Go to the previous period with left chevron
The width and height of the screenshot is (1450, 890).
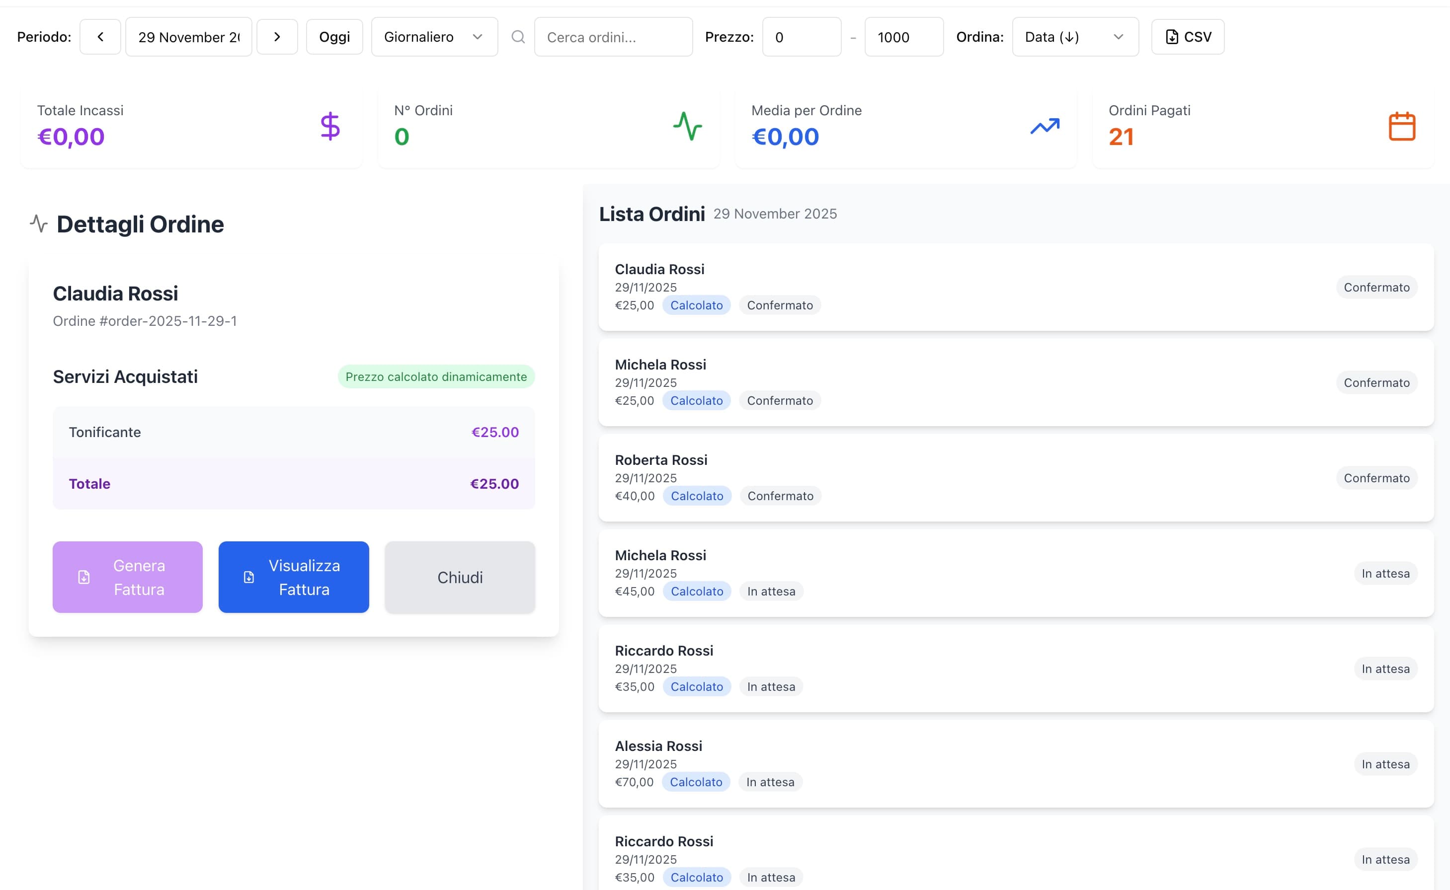pos(100,37)
